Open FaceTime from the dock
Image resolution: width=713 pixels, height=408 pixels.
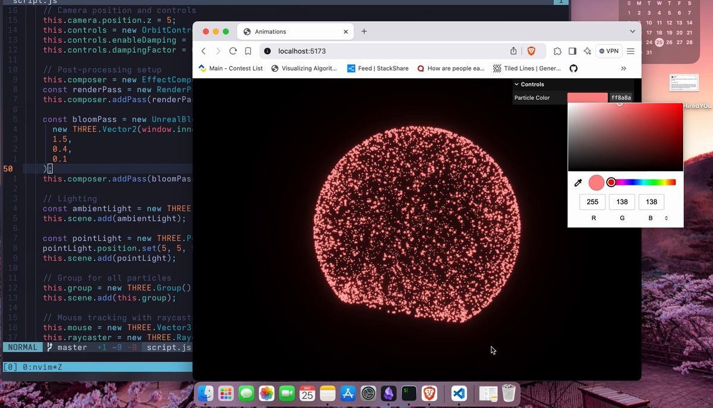click(x=287, y=393)
